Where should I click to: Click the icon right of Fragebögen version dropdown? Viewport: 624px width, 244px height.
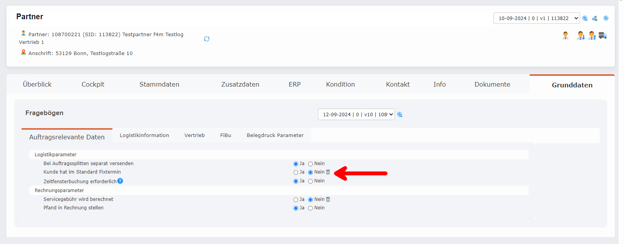[400, 114]
